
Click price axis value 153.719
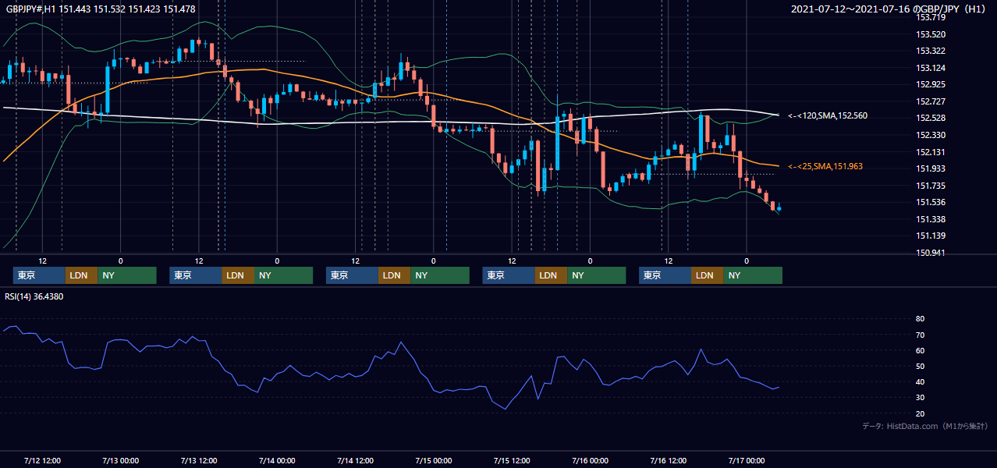tap(930, 17)
